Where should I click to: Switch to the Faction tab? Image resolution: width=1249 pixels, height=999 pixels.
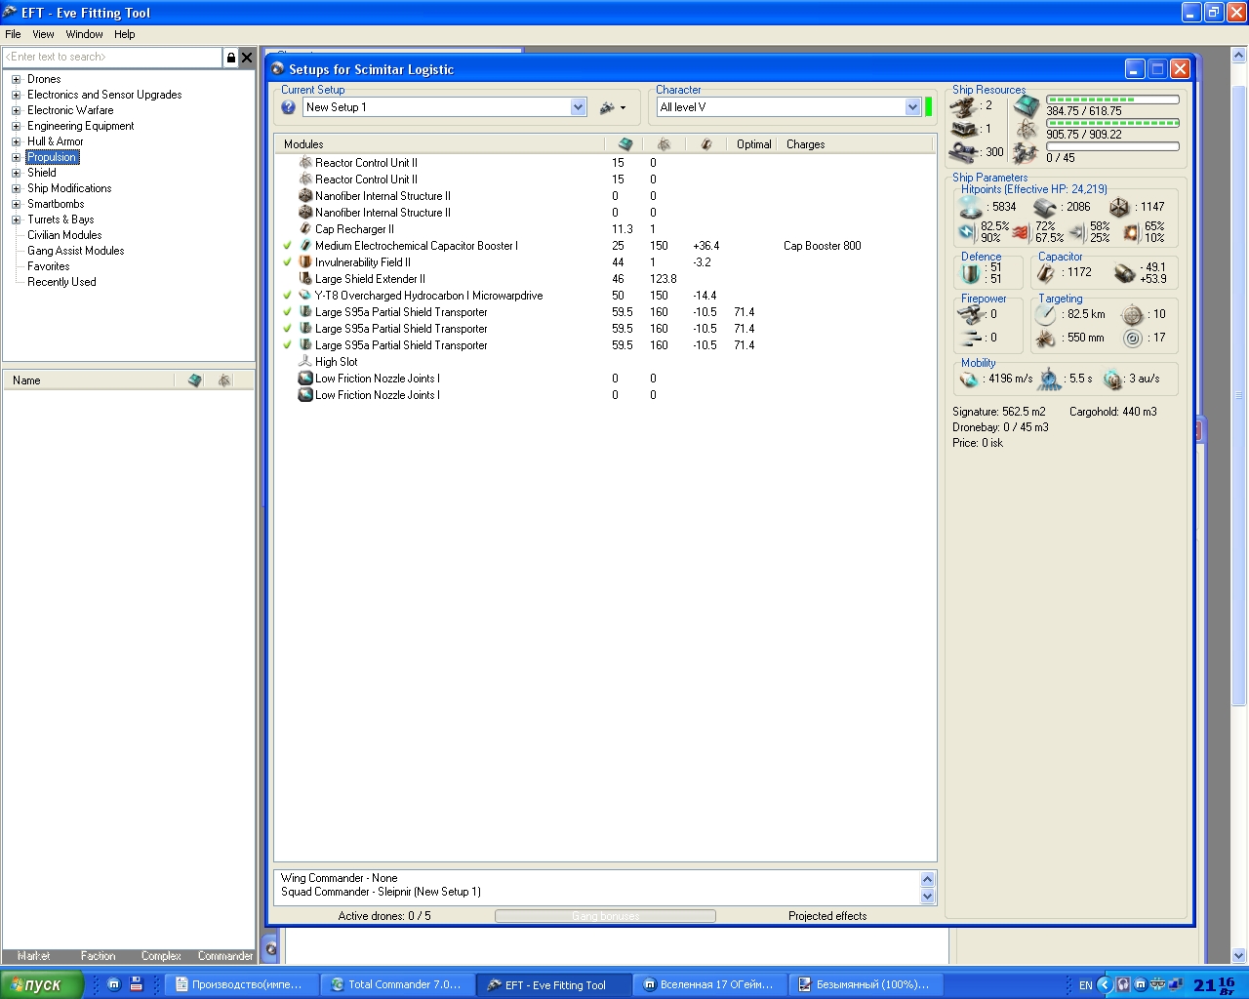click(x=98, y=956)
